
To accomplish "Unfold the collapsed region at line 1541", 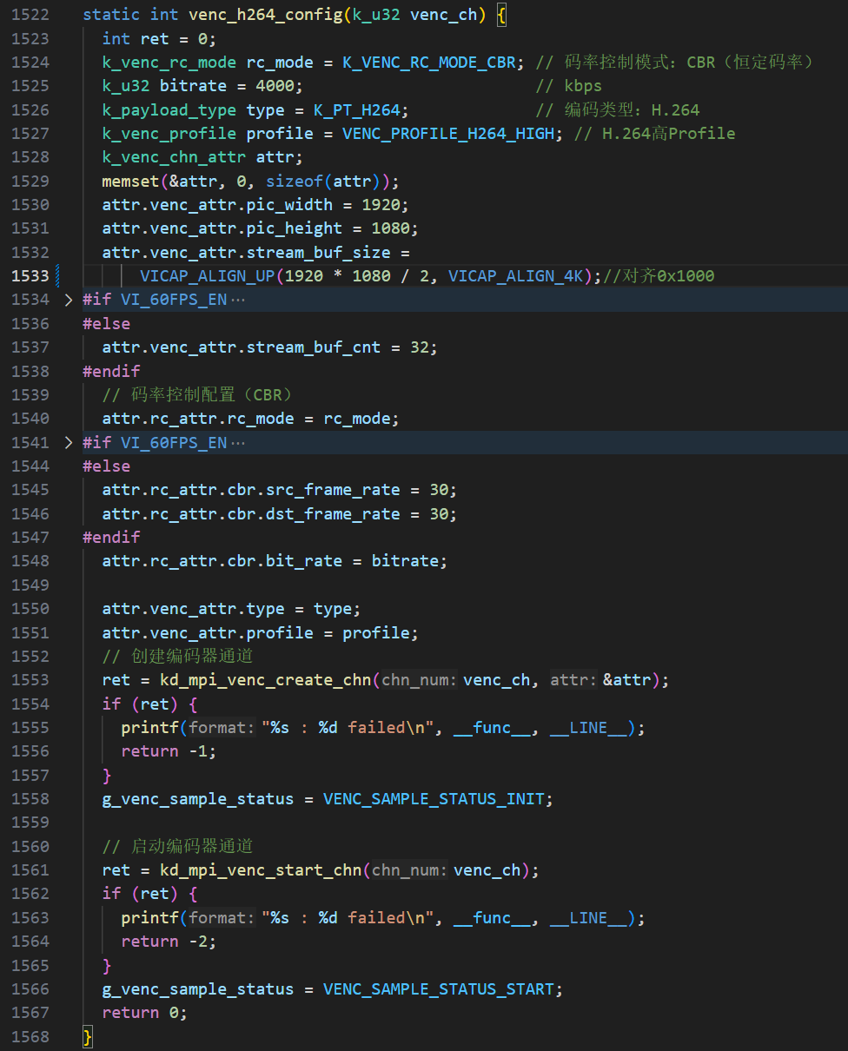I will pos(70,443).
